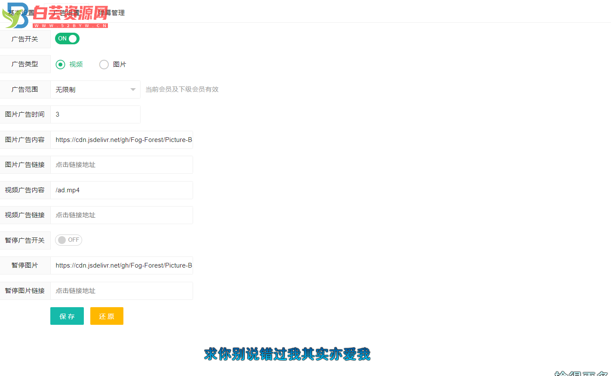
Task: Click the 暂停图片链接 label
Action: click(x=25, y=291)
